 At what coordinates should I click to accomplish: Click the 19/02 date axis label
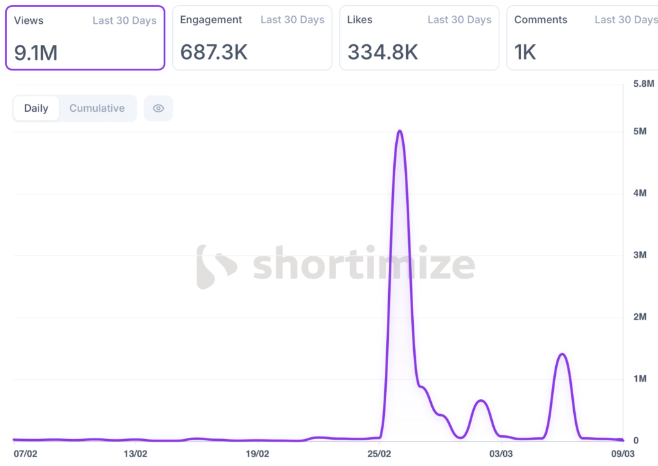pyautogui.click(x=258, y=454)
